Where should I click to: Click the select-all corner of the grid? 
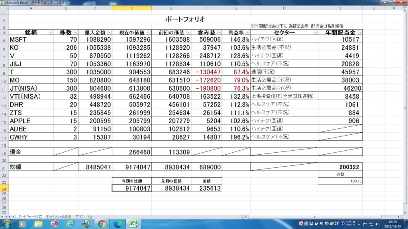click(4, 8)
